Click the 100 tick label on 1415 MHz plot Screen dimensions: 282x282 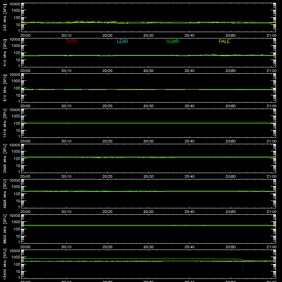tap(17, 123)
